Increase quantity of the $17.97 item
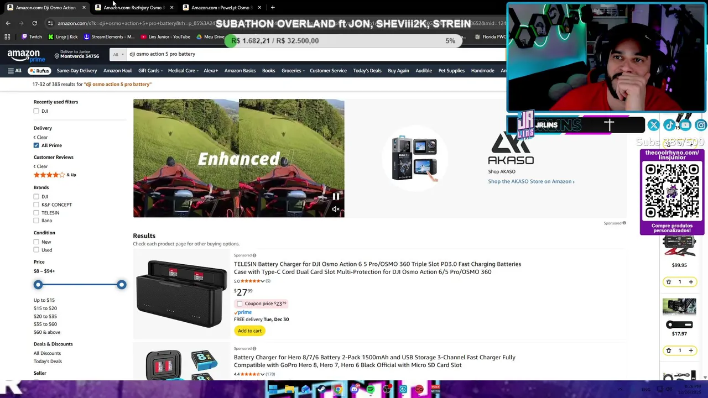Viewport: 708px width, 398px height. click(x=691, y=350)
